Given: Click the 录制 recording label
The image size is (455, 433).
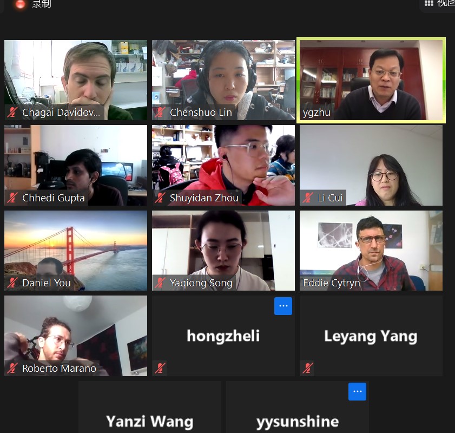Looking at the screenshot, I should click(41, 4).
